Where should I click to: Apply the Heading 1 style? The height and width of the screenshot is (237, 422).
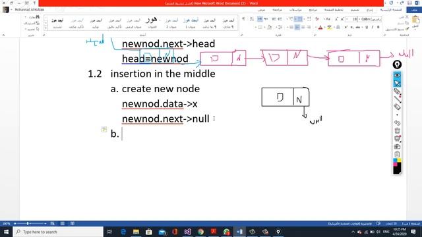click(191, 23)
